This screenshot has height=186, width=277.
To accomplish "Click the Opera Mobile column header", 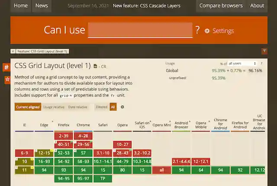I will (x=201, y=125).
